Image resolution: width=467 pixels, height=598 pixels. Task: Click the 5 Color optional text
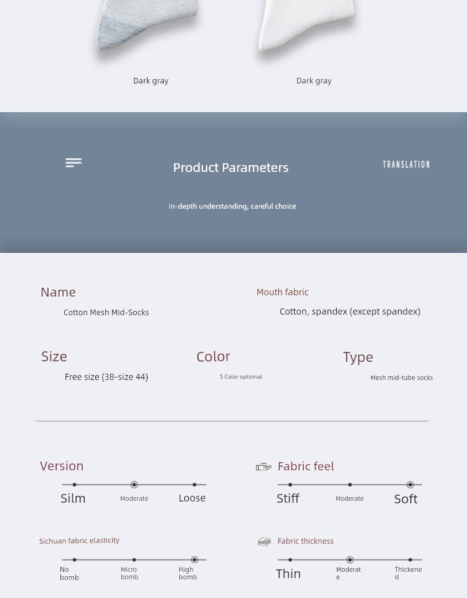click(x=241, y=377)
